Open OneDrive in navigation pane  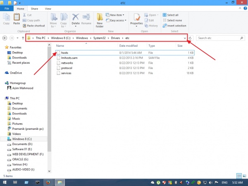click(x=14, y=73)
